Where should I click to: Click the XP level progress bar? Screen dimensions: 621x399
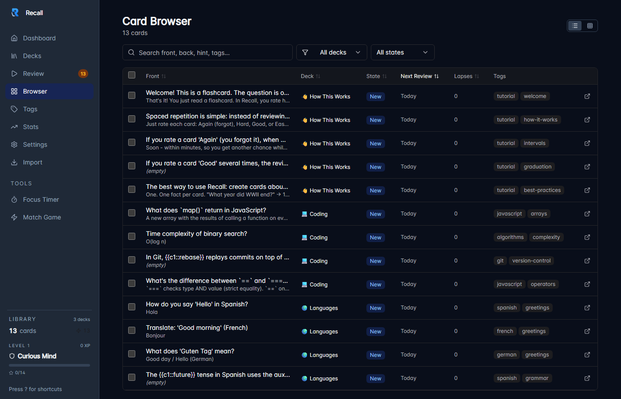click(50, 365)
